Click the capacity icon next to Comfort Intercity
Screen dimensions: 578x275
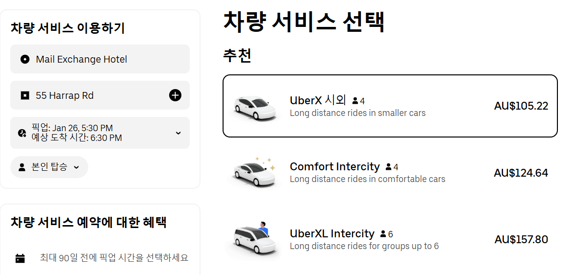388,167
